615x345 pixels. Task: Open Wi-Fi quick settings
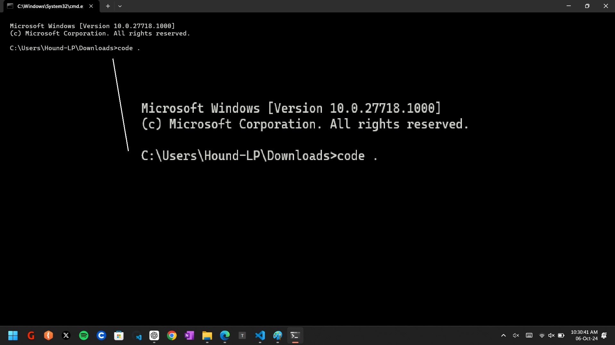[x=542, y=335]
